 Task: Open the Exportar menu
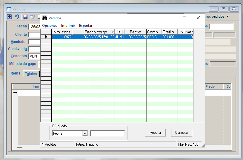(86, 26)
